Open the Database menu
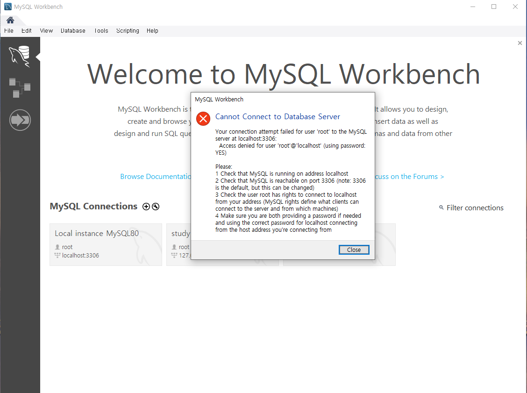The height and width of the screenshot is (393, 527). 73,30
